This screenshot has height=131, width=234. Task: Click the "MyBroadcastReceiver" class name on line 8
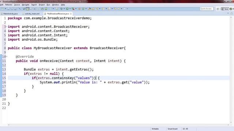(53, 48)
